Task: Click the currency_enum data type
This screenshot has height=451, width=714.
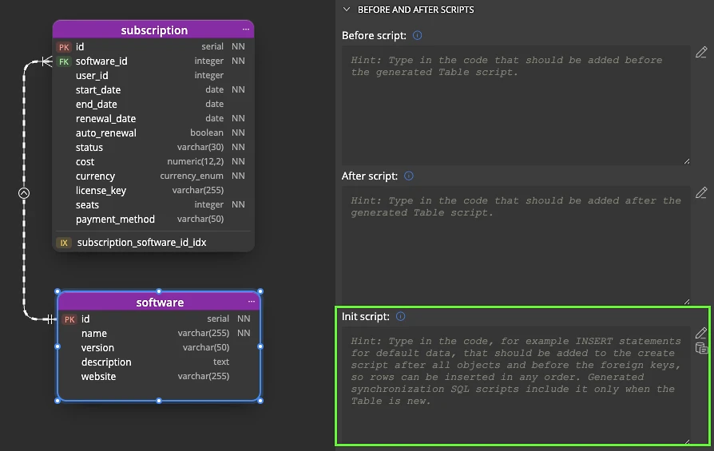Action: (x=192, y=176)
